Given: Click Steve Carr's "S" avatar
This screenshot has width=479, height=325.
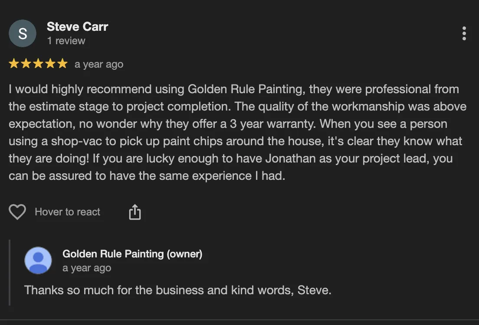Looking at the screenshot, I should point(23,33).
